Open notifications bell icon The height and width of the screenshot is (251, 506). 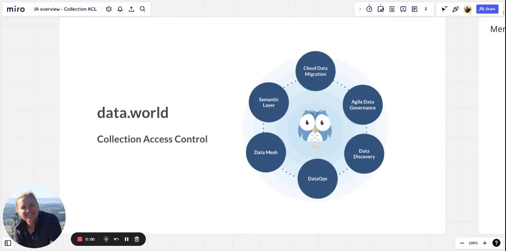[x=120, y=9]
